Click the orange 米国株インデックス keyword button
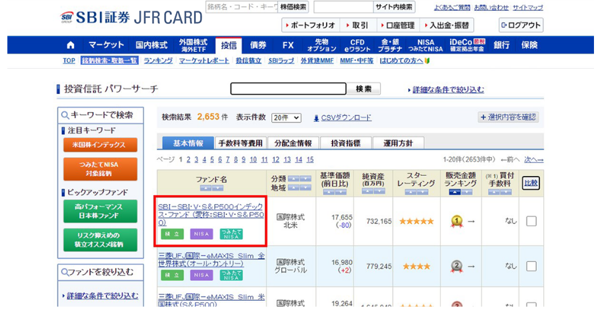 click(x=100, y=145)
